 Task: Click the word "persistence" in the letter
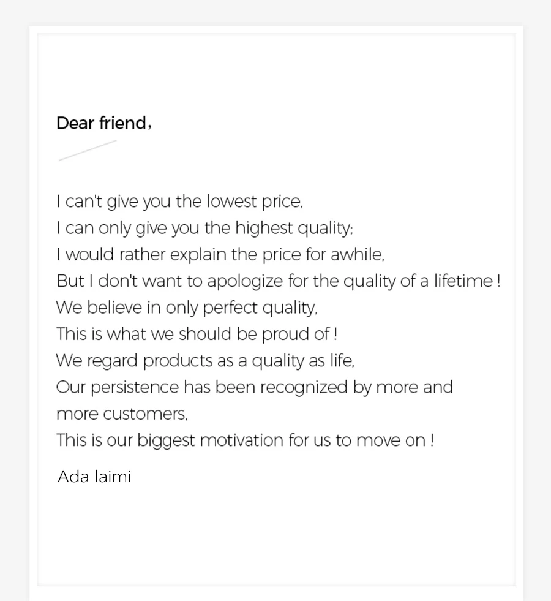(134, 387)
